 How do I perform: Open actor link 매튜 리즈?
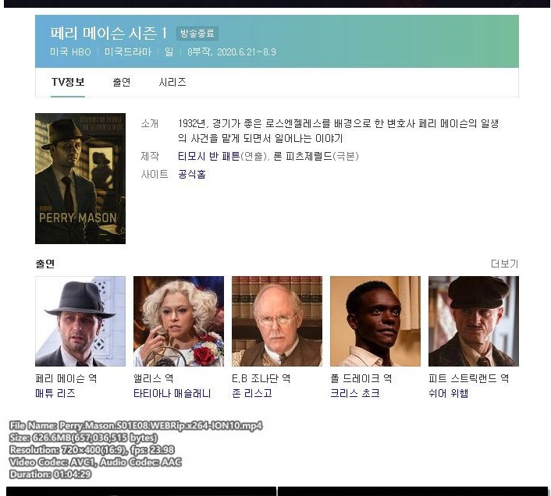(x=55, y=393)
